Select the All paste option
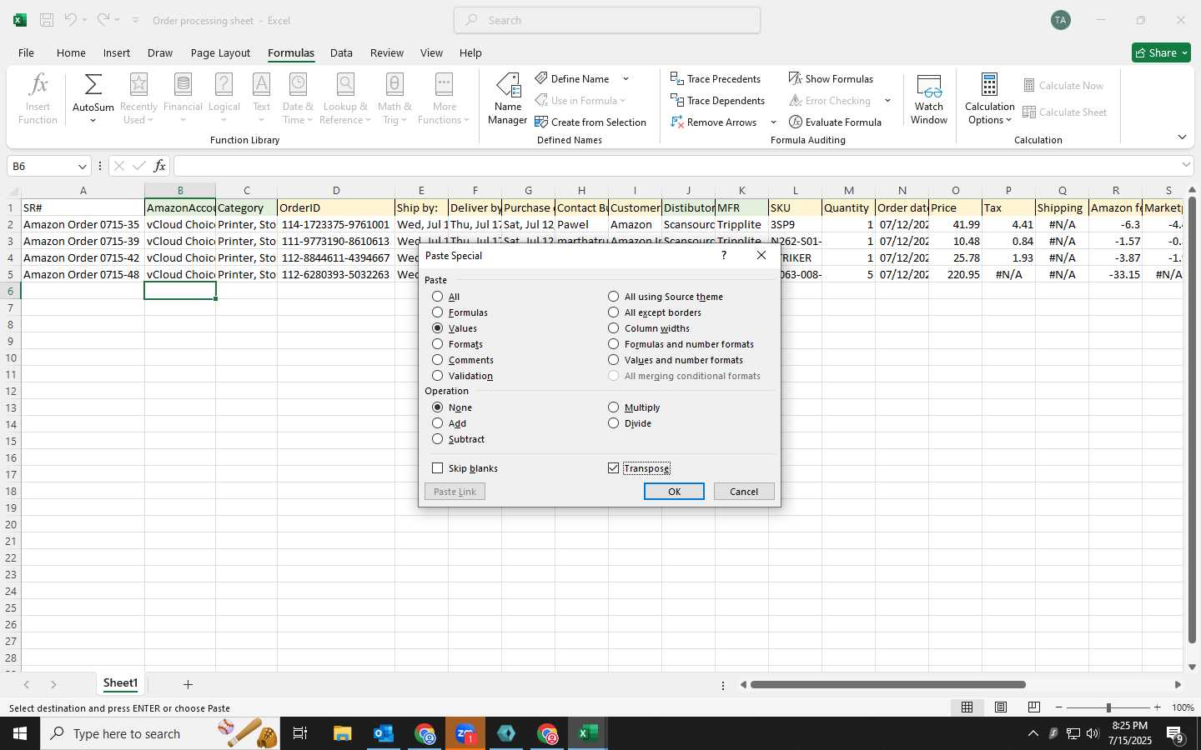The image size is (1201, 750). tap(446, 297)
